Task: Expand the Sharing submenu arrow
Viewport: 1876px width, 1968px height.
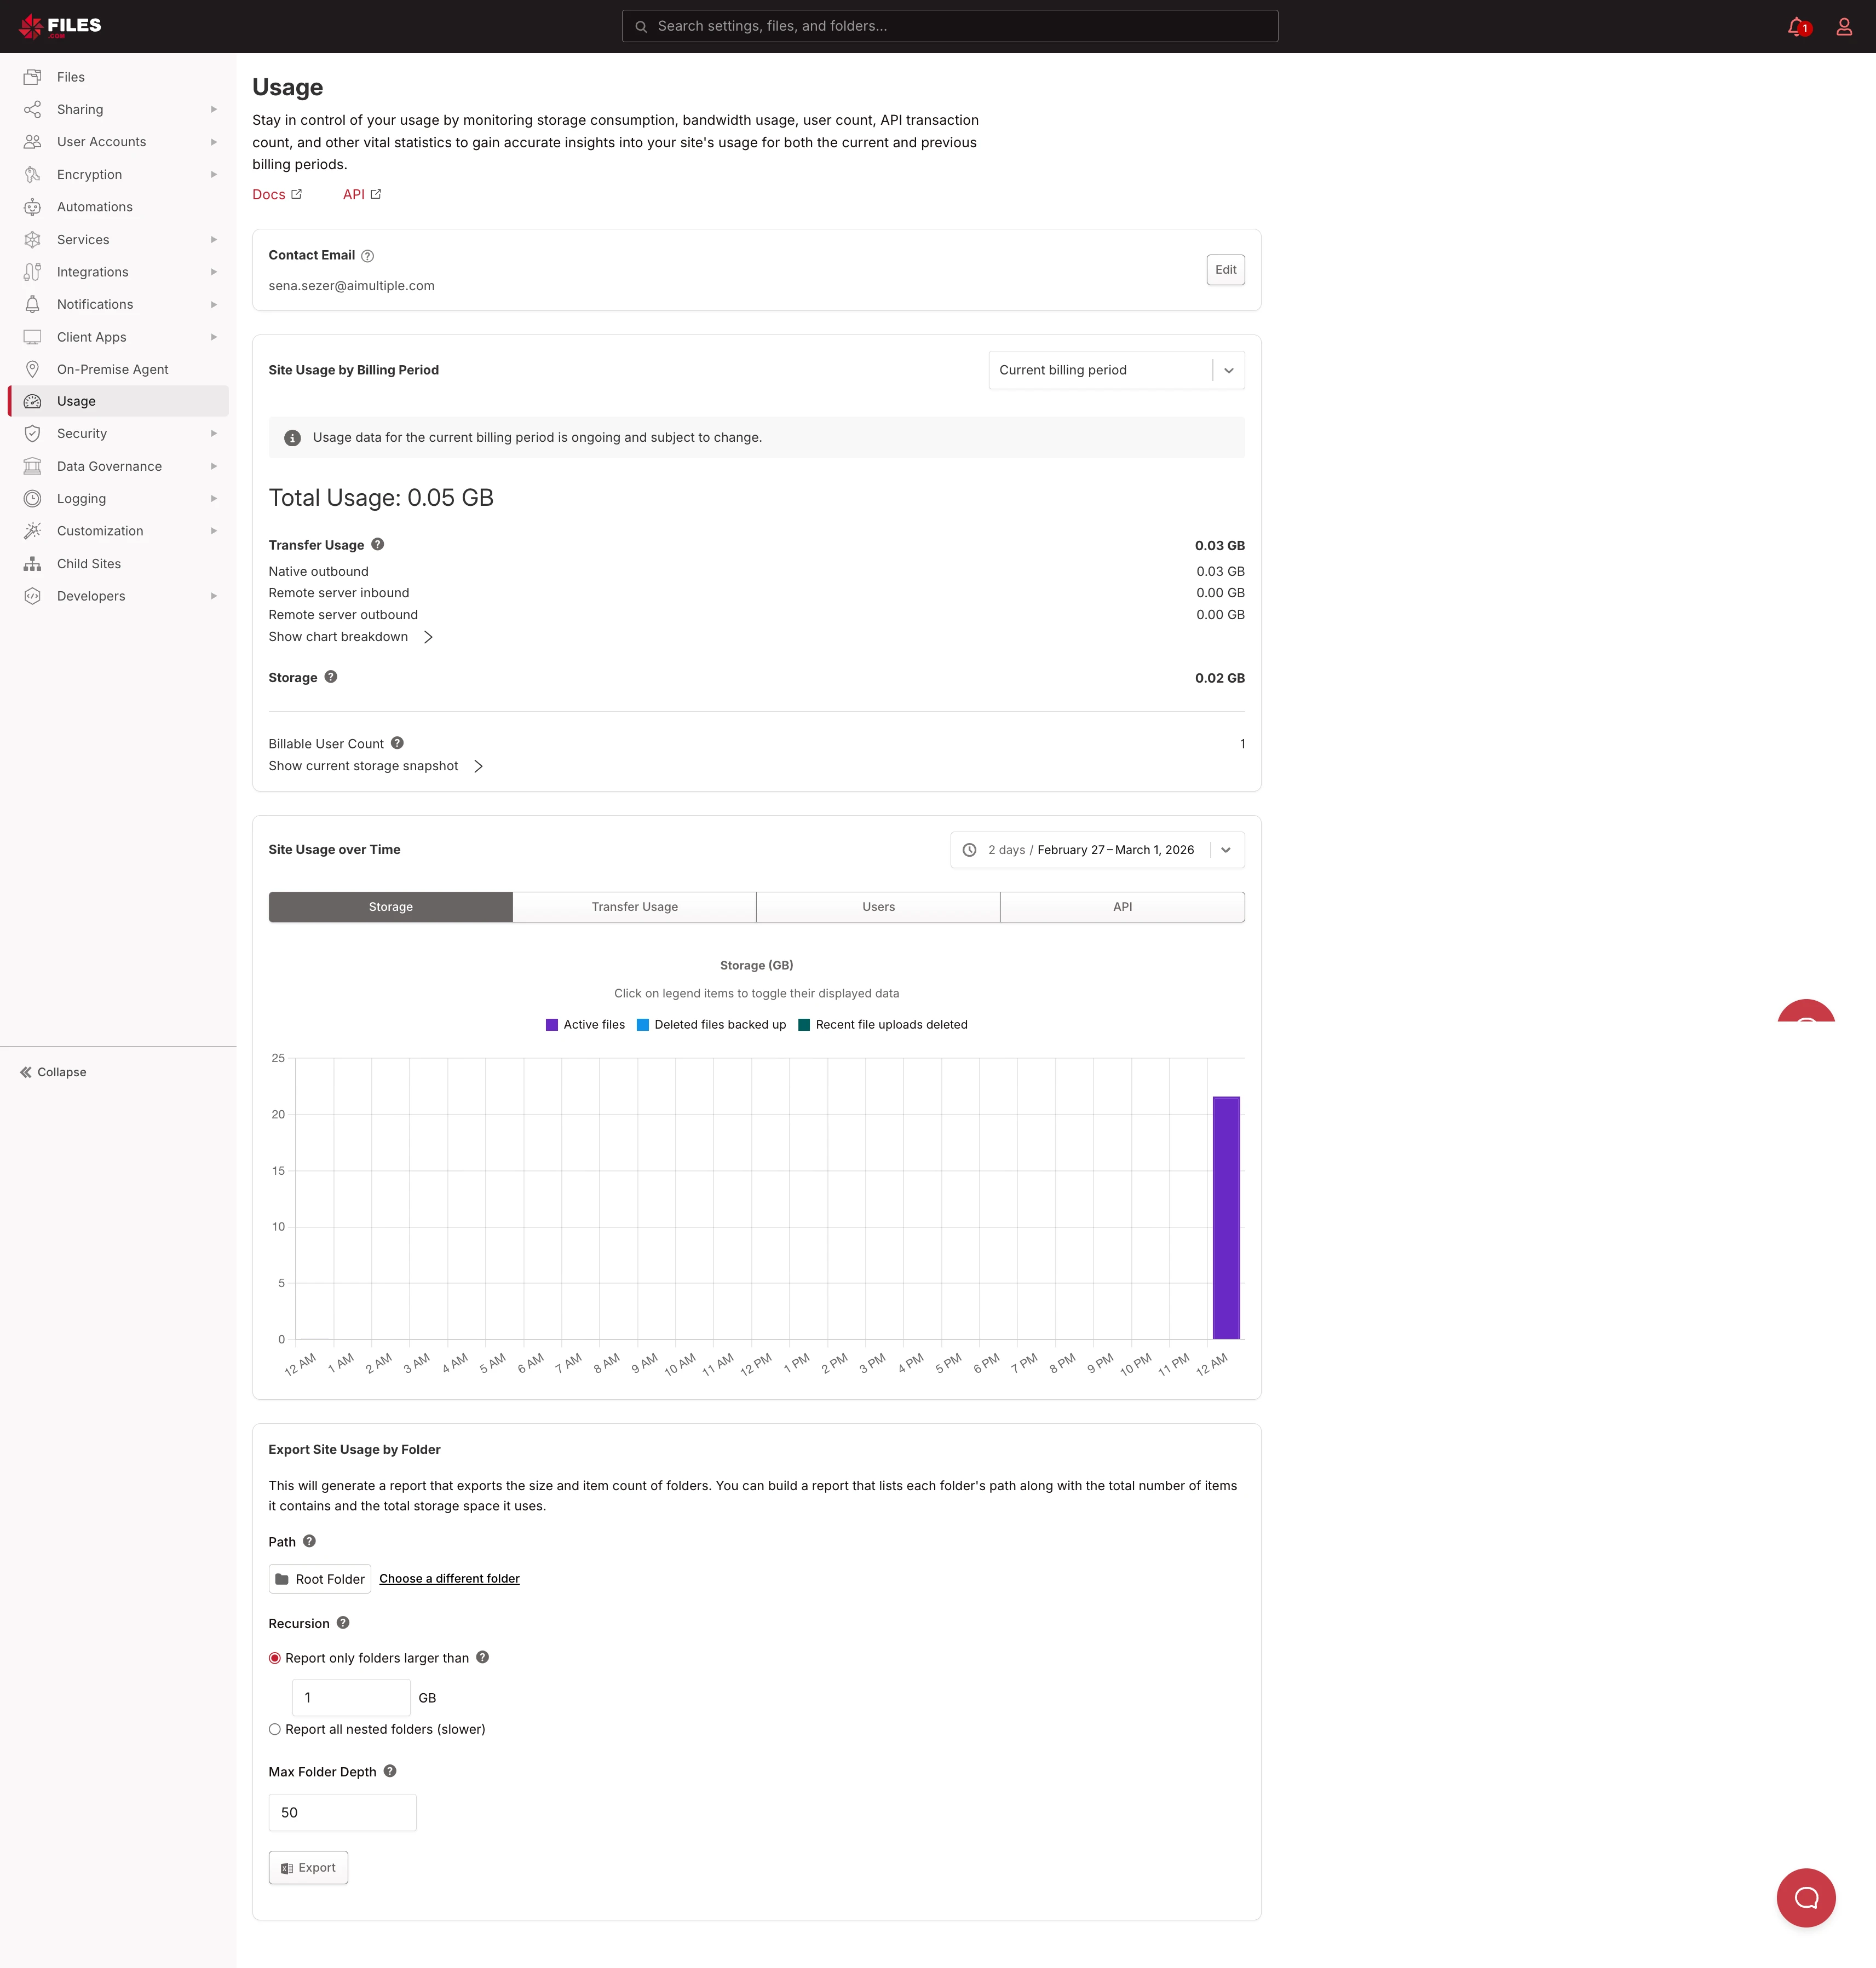Action: point(214,109)
